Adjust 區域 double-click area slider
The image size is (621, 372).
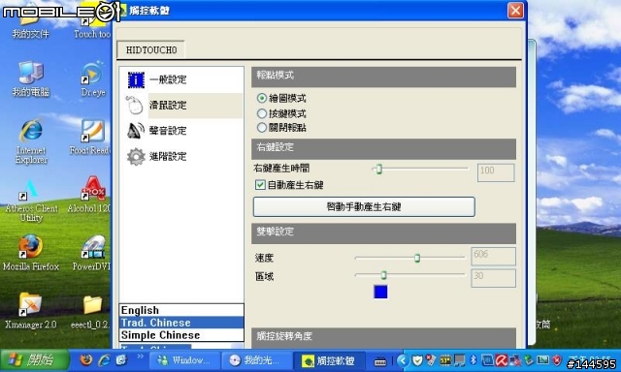[383, 275]
